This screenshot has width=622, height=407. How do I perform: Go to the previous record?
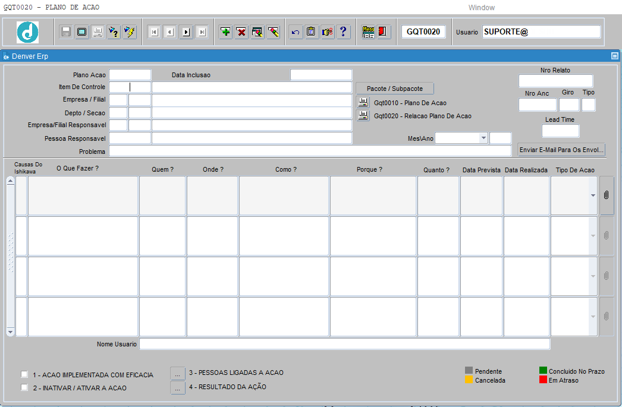click(170, 31)
